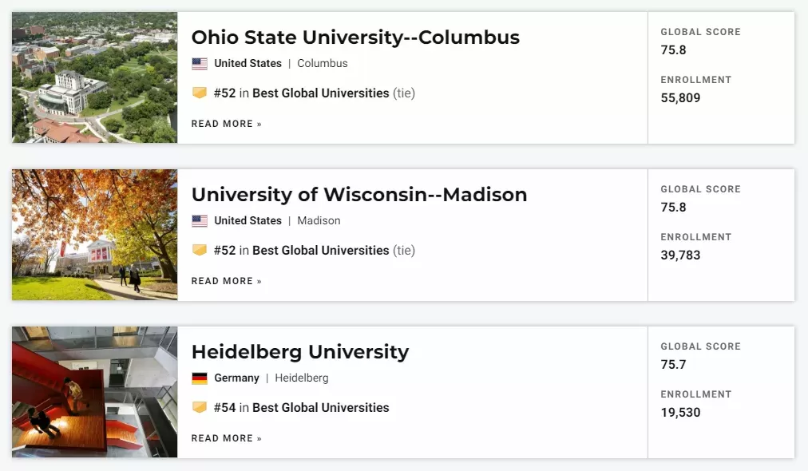The image size is (808, 471).
Task: Click the ranking badge icon for Heidelberg University
Action: [x=200, y=407]
